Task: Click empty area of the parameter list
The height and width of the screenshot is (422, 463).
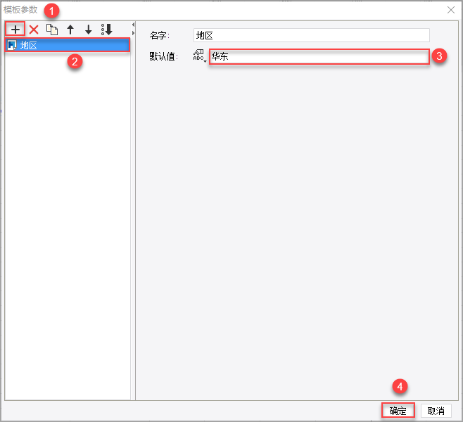Action: point(68,224)
